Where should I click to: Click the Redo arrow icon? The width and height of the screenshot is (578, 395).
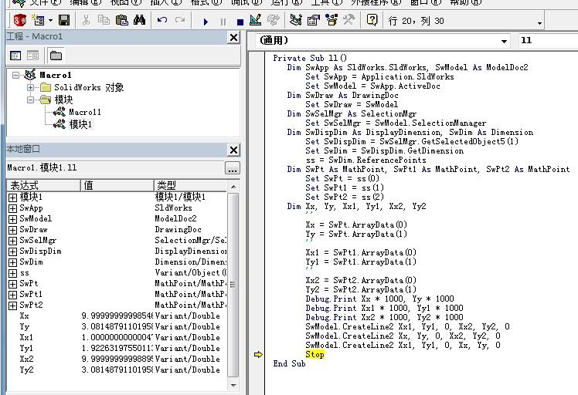click(x=180, y=20)
